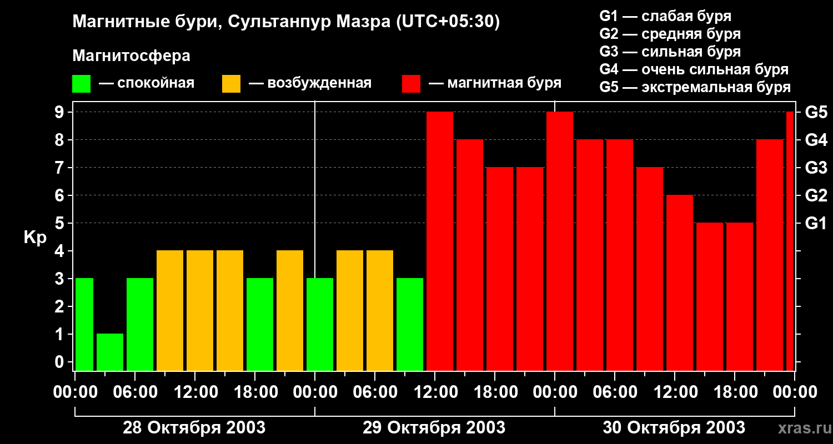Select the «G4 — очень сильная буря» line
Image resolution: width=833 pixels, height=444 pixels.
tap(694, 69)
